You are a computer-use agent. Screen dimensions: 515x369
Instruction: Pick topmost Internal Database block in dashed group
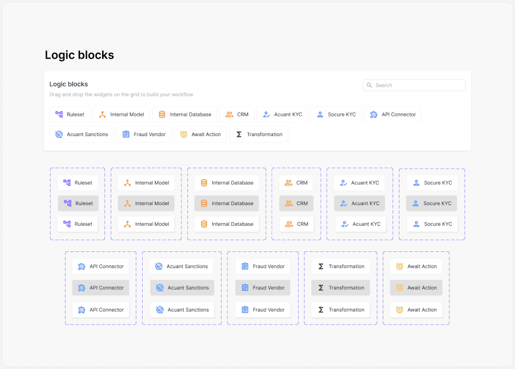click(227, 182)
